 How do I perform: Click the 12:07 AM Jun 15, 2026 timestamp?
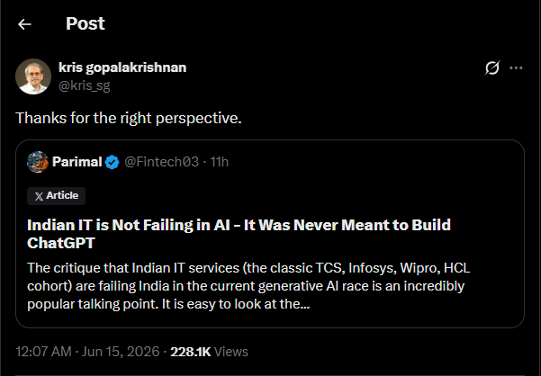tap(87, 352)
